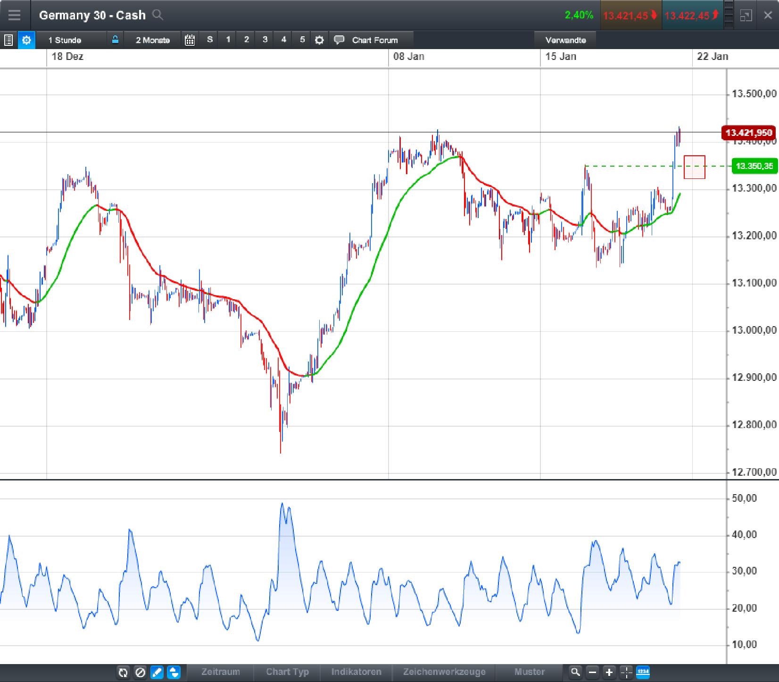Click the refresh chart icon
This screenshot has width=779, height=682.
[x=123, y=672]
